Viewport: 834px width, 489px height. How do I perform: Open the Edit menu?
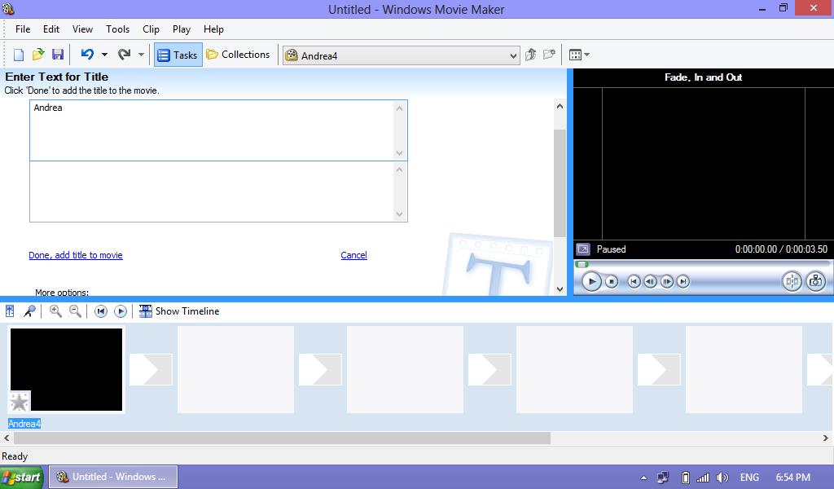click(x=51, y=29)
